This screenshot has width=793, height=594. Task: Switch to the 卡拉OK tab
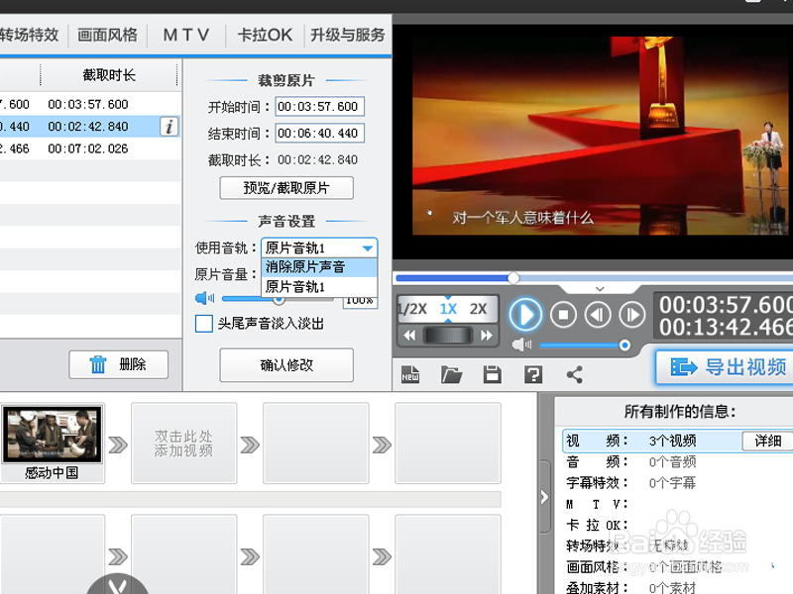(265, 35)
